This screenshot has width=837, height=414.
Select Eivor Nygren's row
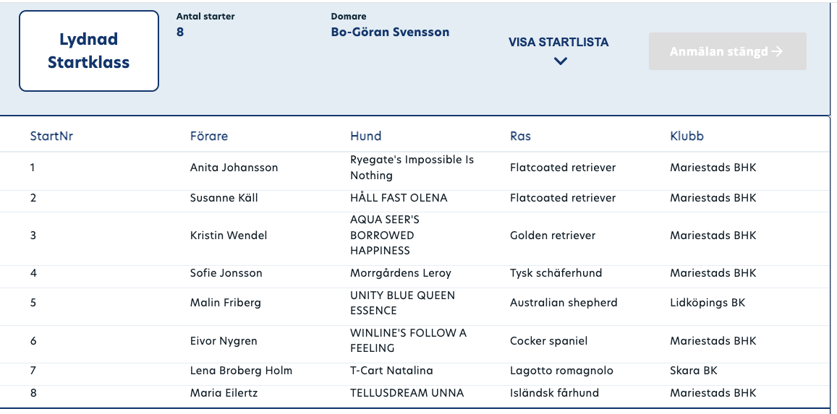(415, 341)
